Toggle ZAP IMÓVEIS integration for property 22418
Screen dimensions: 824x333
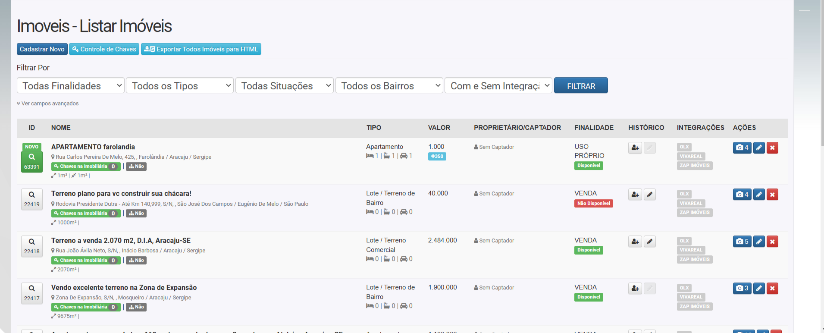[x=694, y=259]
